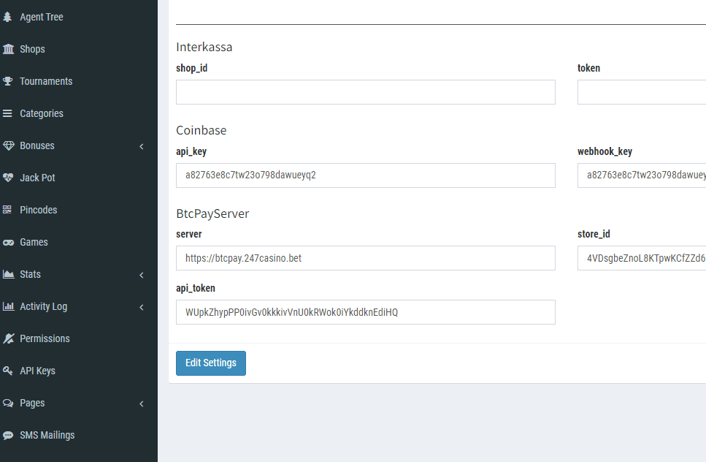
Task: Click the heartbeat icon for Jack Pot
Action: pyautogui.click(x=8, y=178)
